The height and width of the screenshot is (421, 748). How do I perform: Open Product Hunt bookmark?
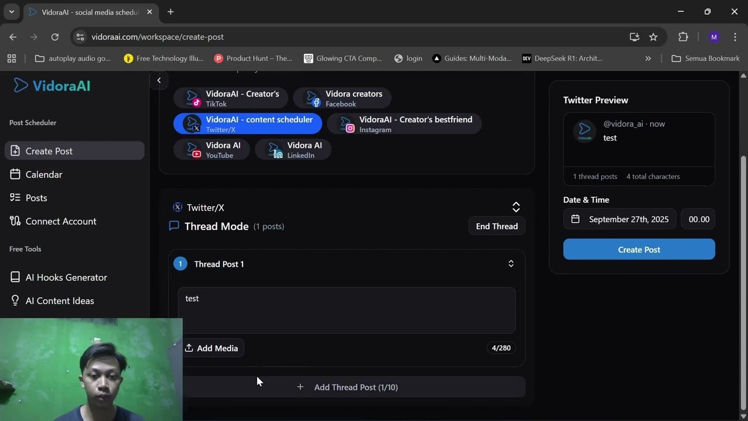coord(254,58)
